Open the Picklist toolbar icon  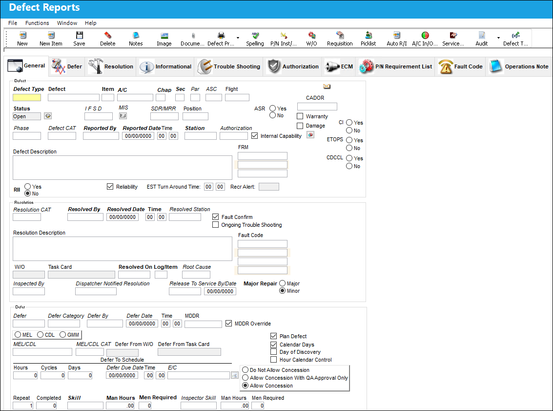(368, 35)
